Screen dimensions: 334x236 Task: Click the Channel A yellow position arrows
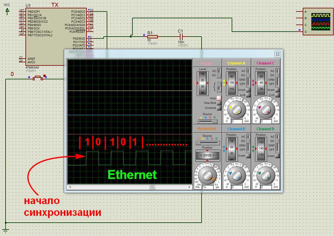click(x=224, y=83)
